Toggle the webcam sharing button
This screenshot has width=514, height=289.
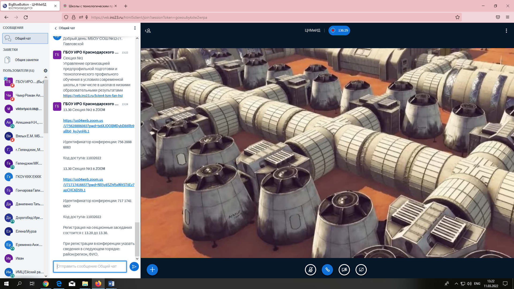tap(344, 269)
